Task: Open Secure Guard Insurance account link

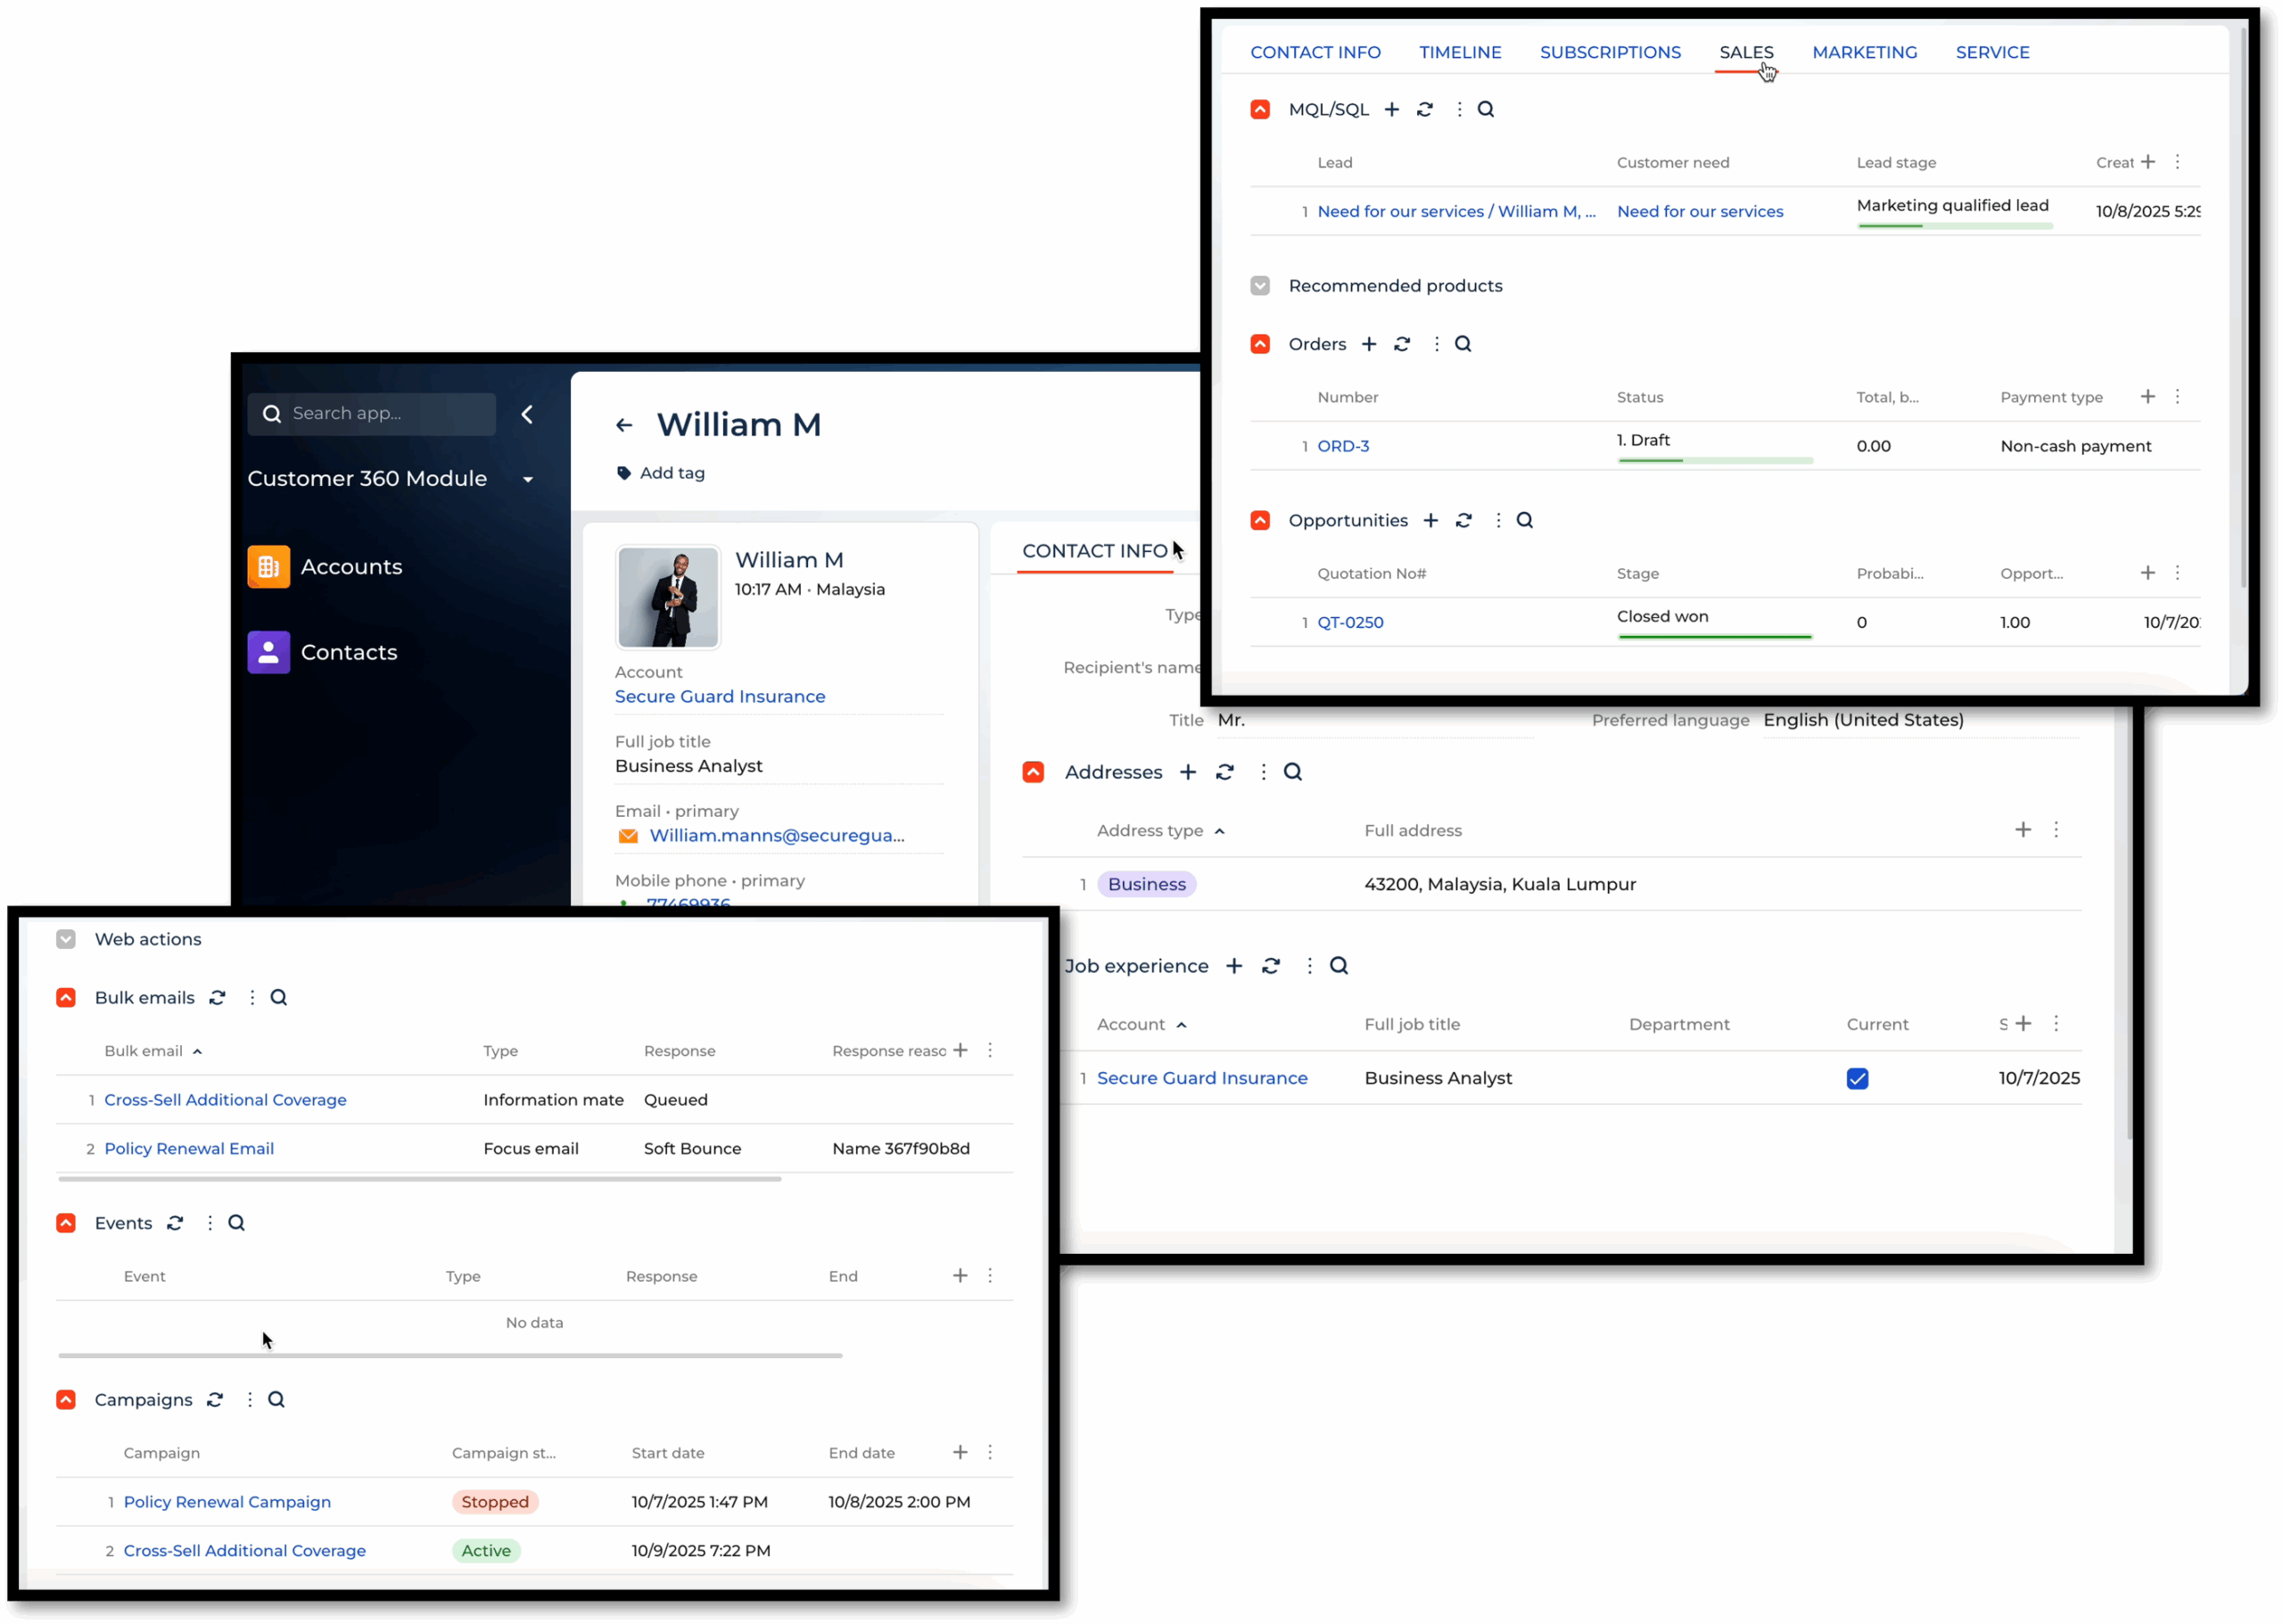Action: (x=719, y=697)
